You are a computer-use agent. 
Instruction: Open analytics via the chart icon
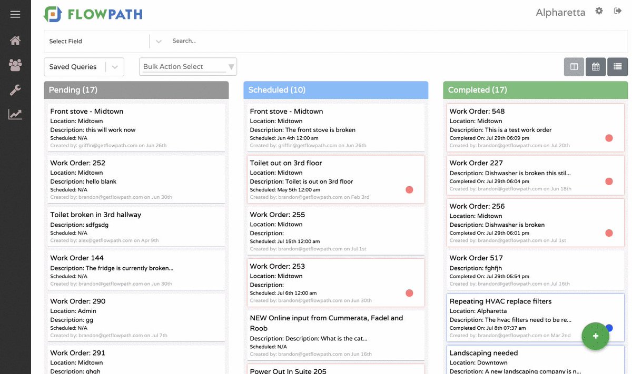click(x=15, y=114)
